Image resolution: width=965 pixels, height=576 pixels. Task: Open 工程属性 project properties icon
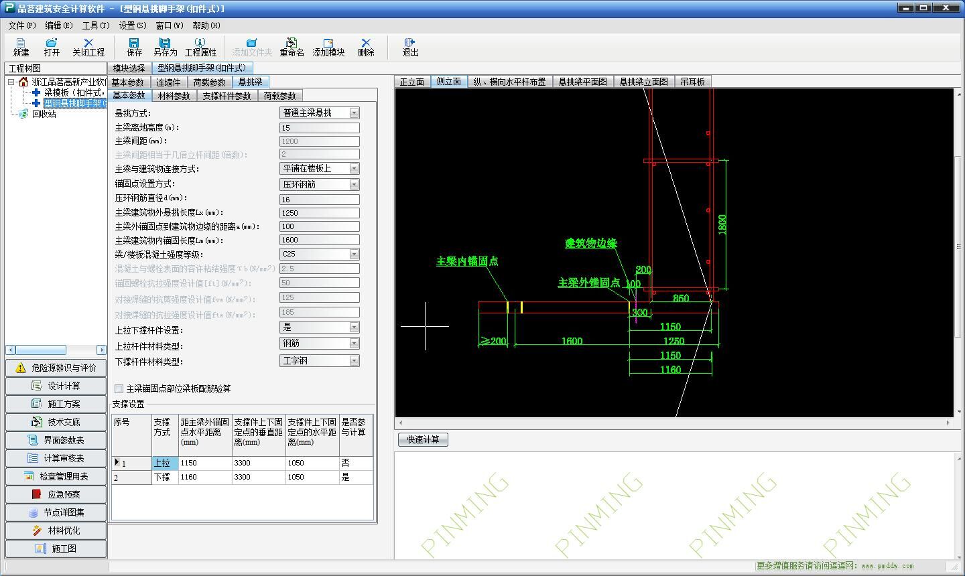[x=200, y=47]
